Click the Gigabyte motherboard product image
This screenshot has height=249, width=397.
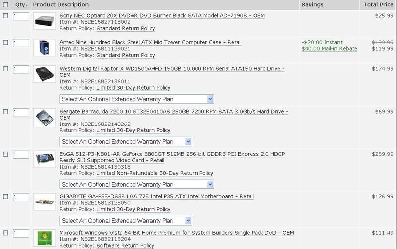[44, 202]
